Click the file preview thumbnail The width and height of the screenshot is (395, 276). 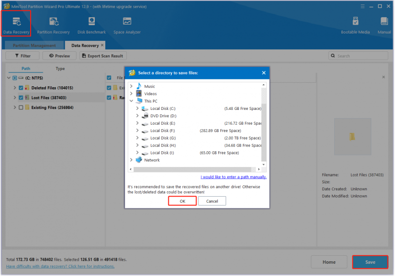[353, 137]
